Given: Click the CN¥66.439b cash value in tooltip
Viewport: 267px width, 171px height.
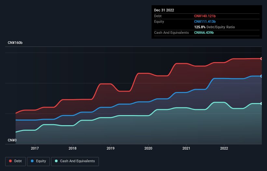Looking at the screenshot, I should [x=204, y=33].
